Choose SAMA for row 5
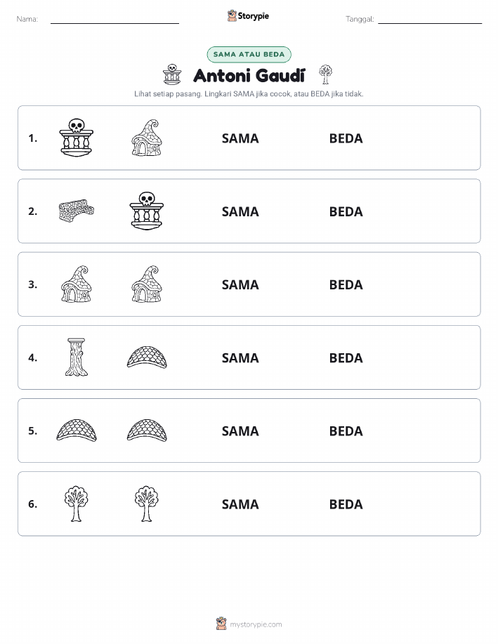This screenshot has height=644, width=498. coord(240,431)
